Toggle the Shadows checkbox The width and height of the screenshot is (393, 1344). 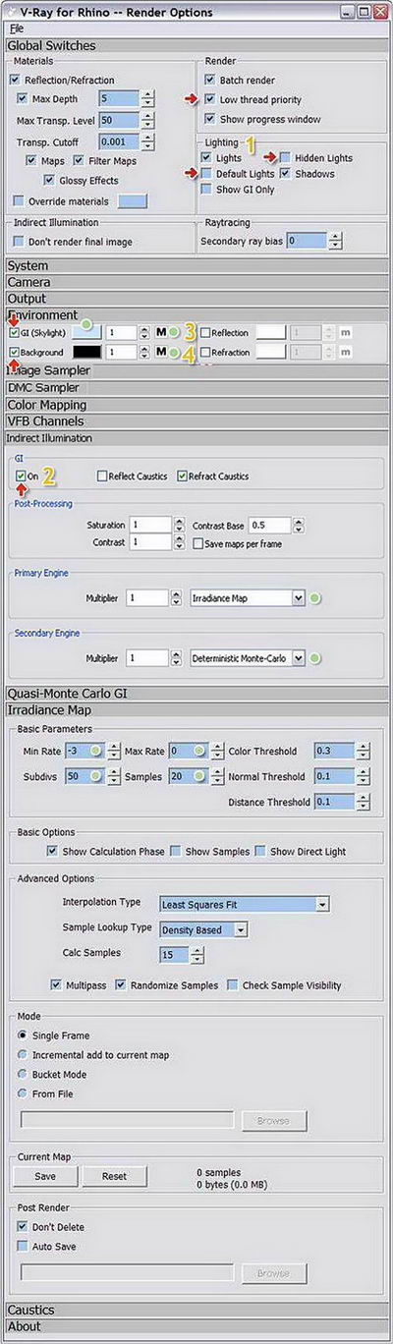(285, 174)
